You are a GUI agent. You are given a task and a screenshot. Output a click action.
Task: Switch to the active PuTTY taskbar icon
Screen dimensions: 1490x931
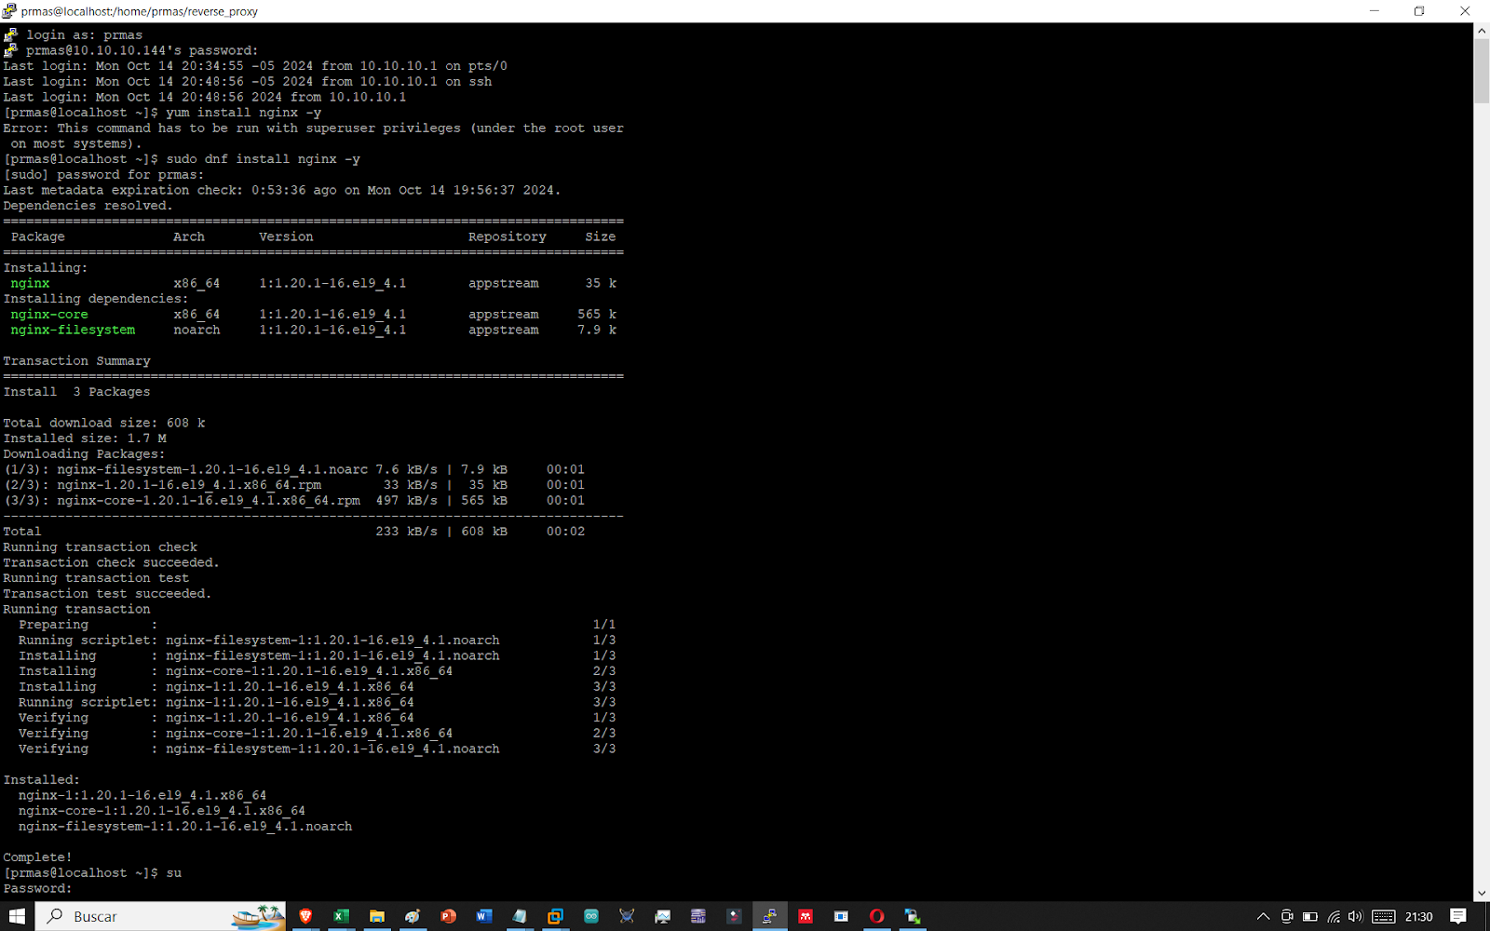click(769, 916)
